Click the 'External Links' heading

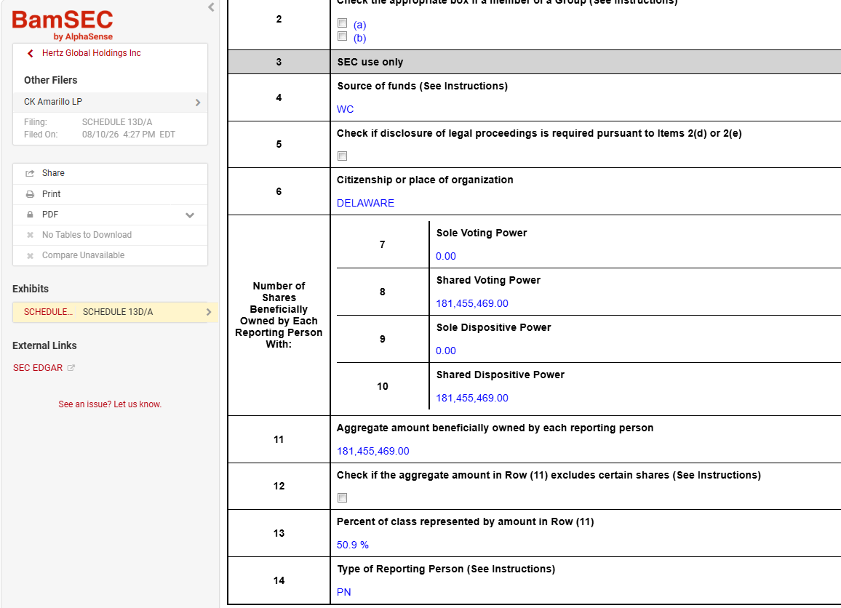[44, 345]
